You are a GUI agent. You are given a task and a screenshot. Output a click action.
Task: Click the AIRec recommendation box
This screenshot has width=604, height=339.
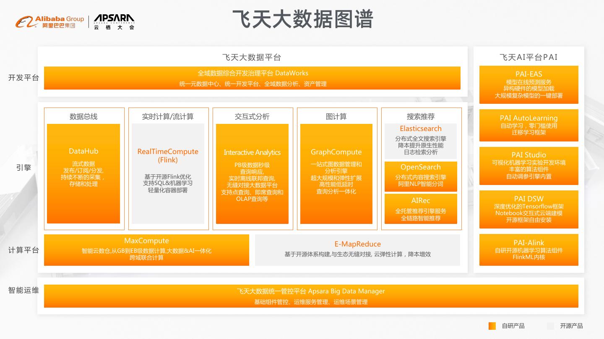tap(421, 208)
